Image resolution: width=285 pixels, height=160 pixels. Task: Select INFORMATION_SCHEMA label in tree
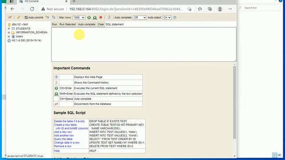click(32, 32)
